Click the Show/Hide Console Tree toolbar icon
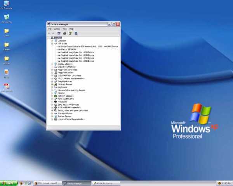The image size is (233, 186). point(59,33)
